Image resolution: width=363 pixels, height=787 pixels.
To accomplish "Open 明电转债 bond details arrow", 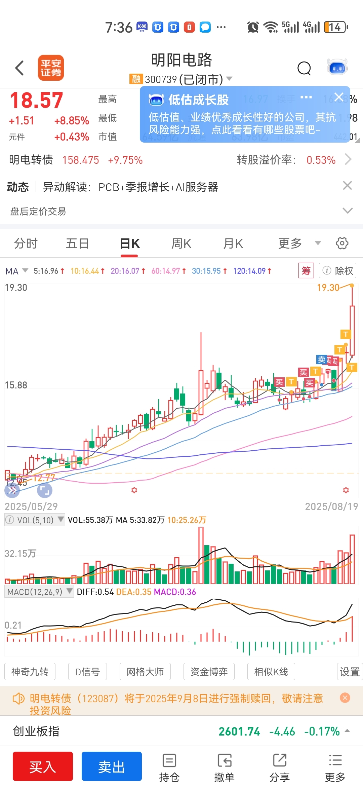I will click(348, 159).
